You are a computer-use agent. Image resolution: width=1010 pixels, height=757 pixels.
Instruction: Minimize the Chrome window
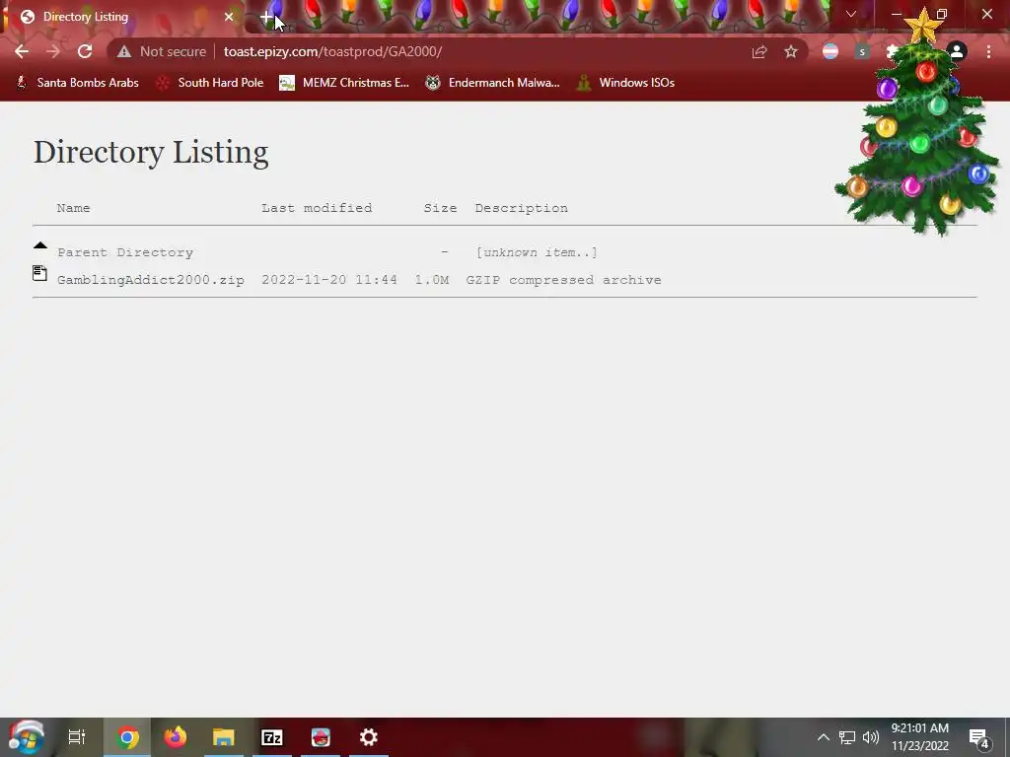pyautogui.click(x=896, y=14)
